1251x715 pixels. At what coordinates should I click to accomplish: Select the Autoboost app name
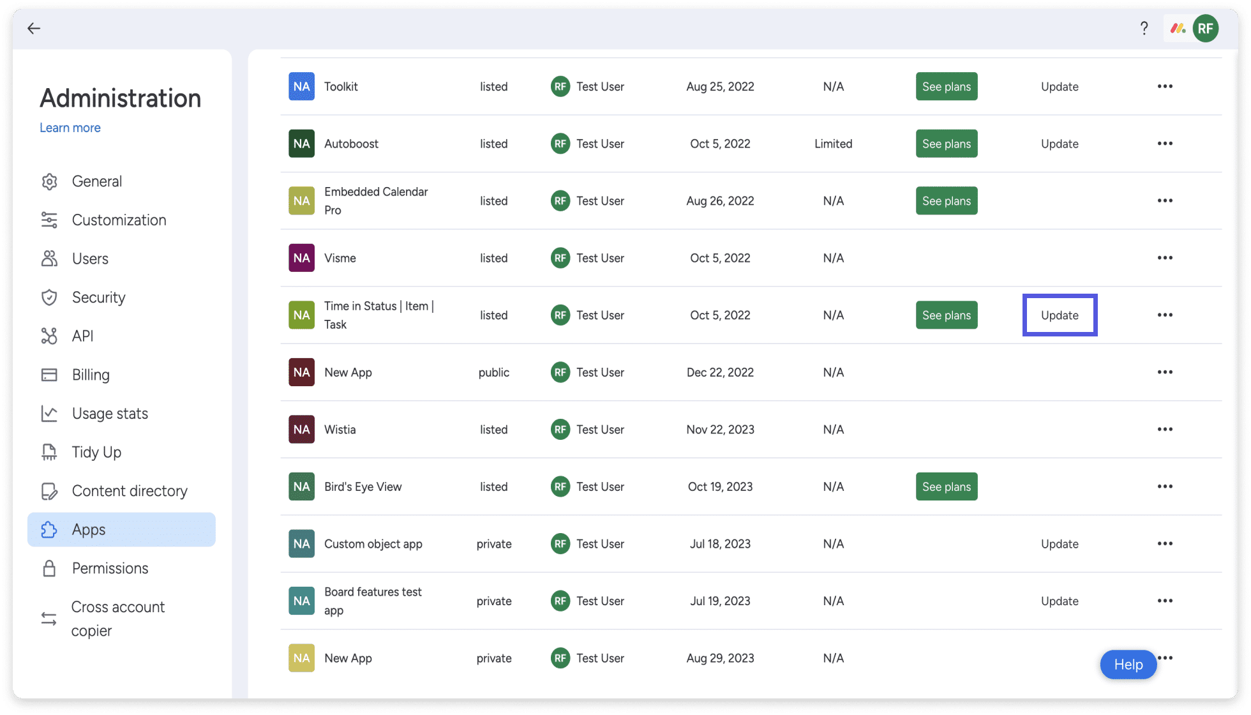[351, 144]
